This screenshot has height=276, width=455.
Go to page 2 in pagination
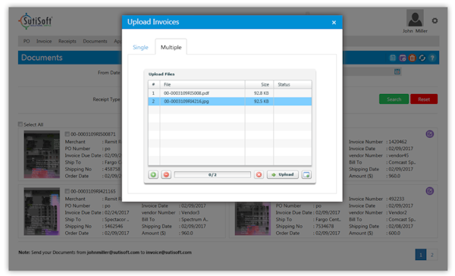coord(432,255)
